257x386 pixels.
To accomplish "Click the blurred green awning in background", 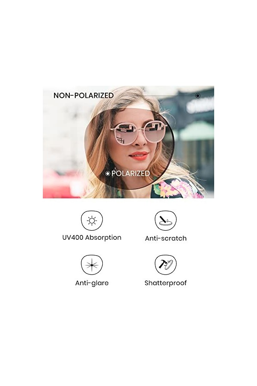I will pos(197,130).
